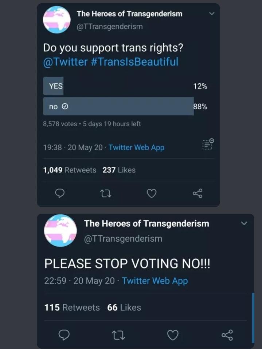Share the PLEASE STOP VOTING NO tweet
Viewport: 262px width, 349px height.
pyautogui.click(x=227, y=335)
